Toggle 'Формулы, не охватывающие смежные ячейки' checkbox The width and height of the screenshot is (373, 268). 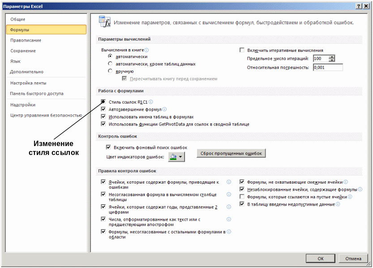(x=242, y=182)
